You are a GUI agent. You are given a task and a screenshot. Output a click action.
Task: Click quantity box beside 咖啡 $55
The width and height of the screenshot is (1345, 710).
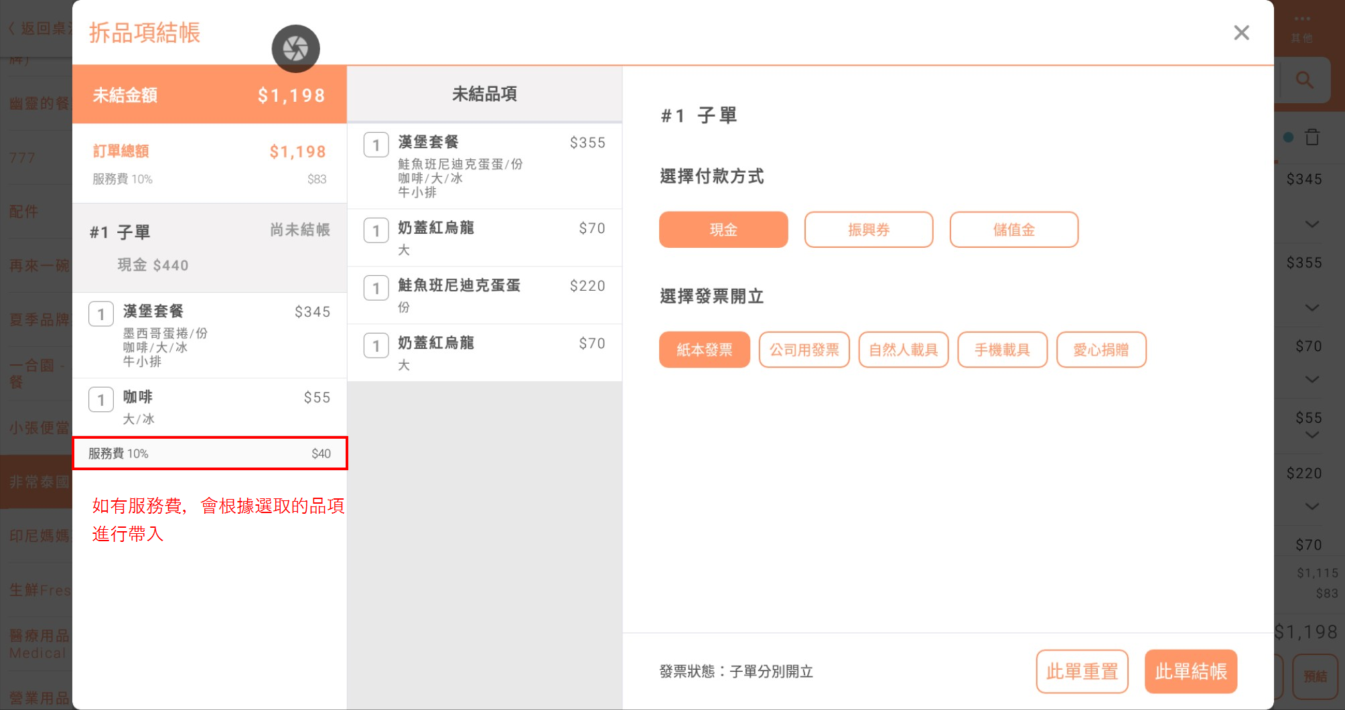100,400
